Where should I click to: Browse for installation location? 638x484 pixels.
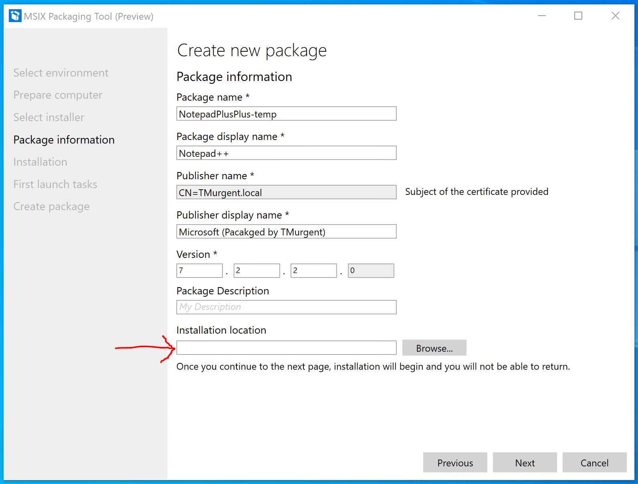pos(434,348)
